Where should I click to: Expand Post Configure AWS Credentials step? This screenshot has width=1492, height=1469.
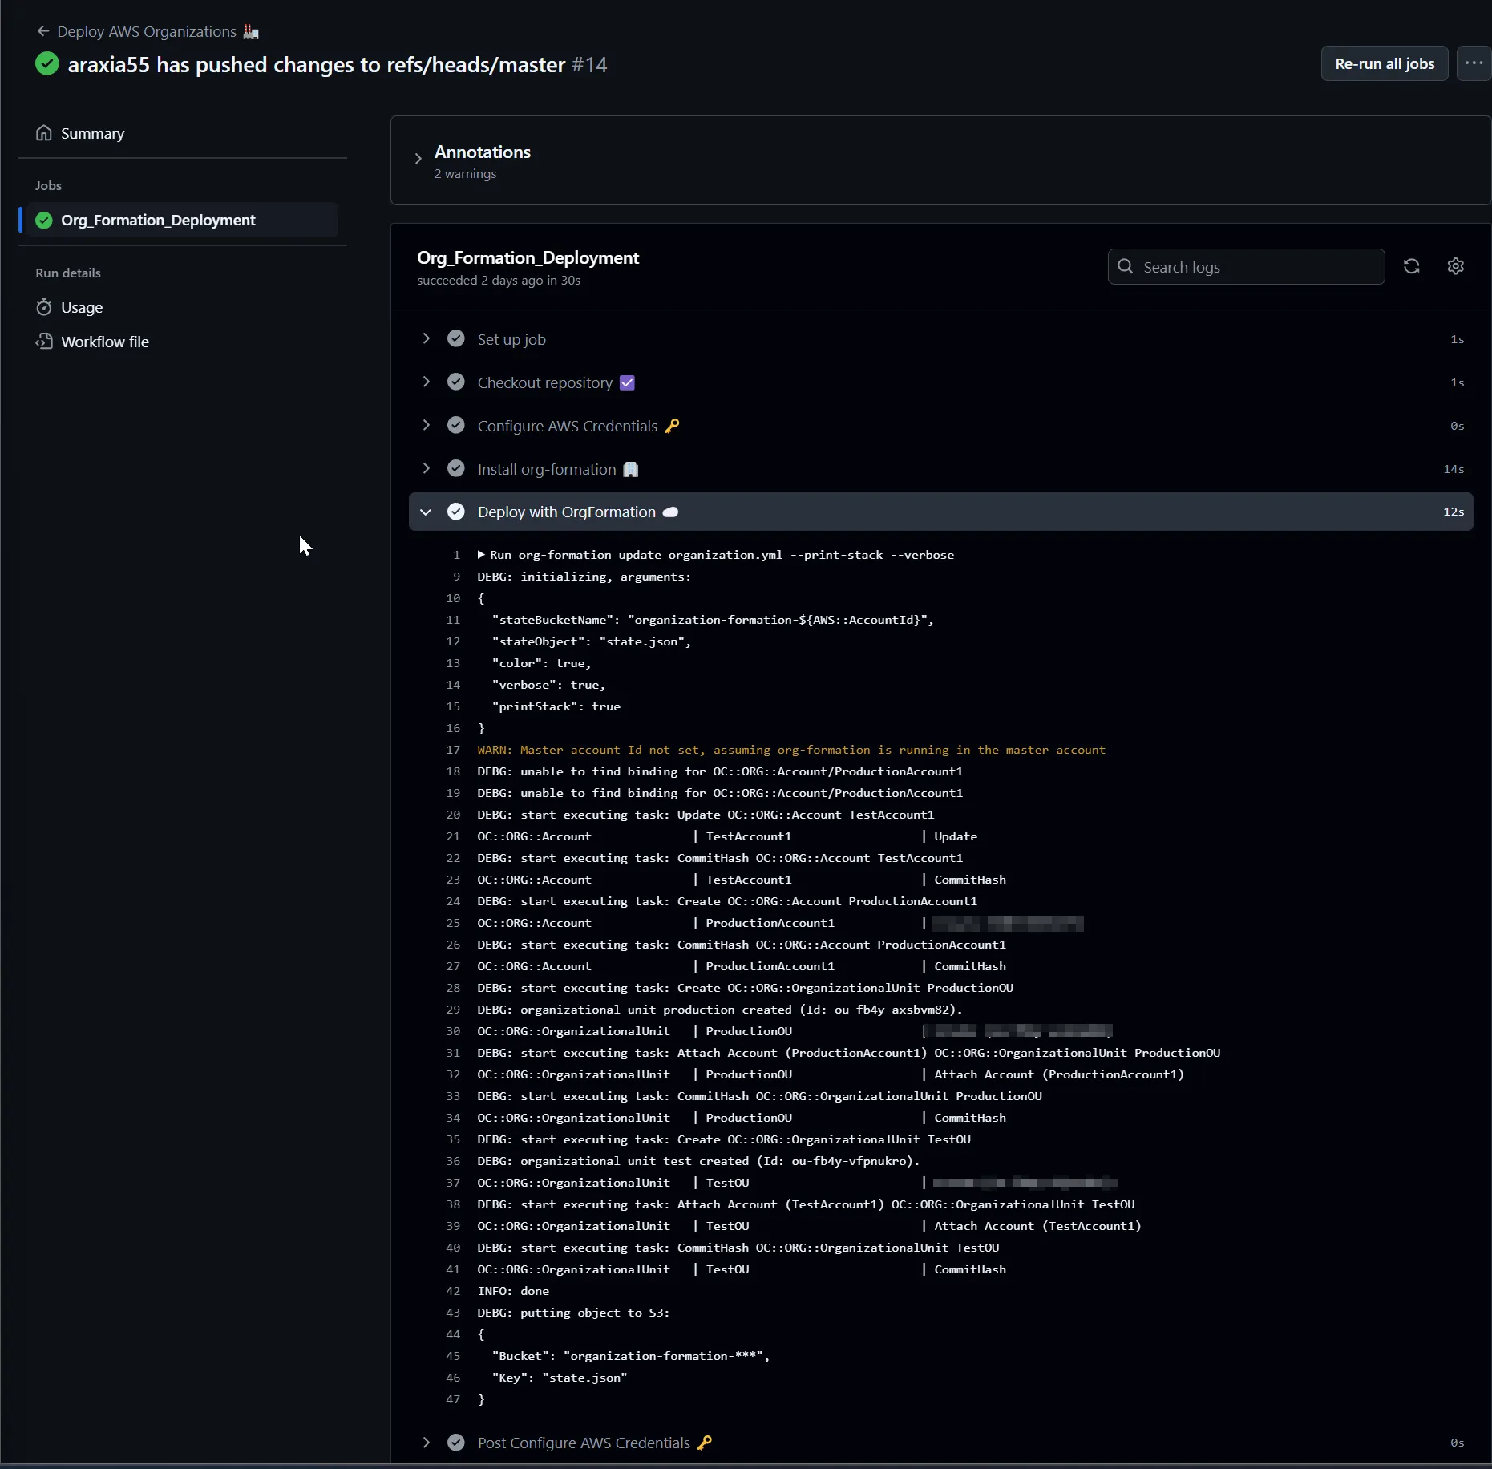click(x=427, y=1442)
